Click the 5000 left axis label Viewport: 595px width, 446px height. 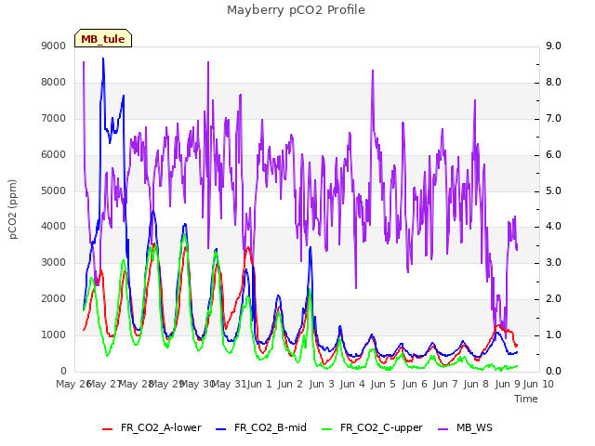[54, 190]
